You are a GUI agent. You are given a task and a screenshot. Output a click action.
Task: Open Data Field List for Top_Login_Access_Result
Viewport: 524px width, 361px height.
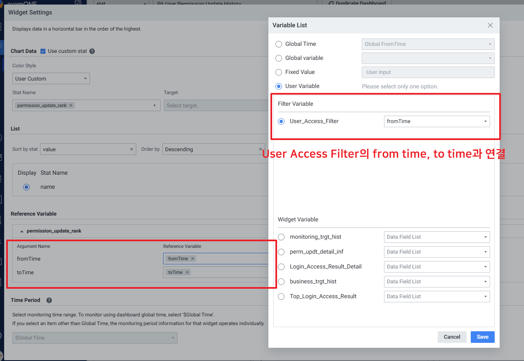437,297
